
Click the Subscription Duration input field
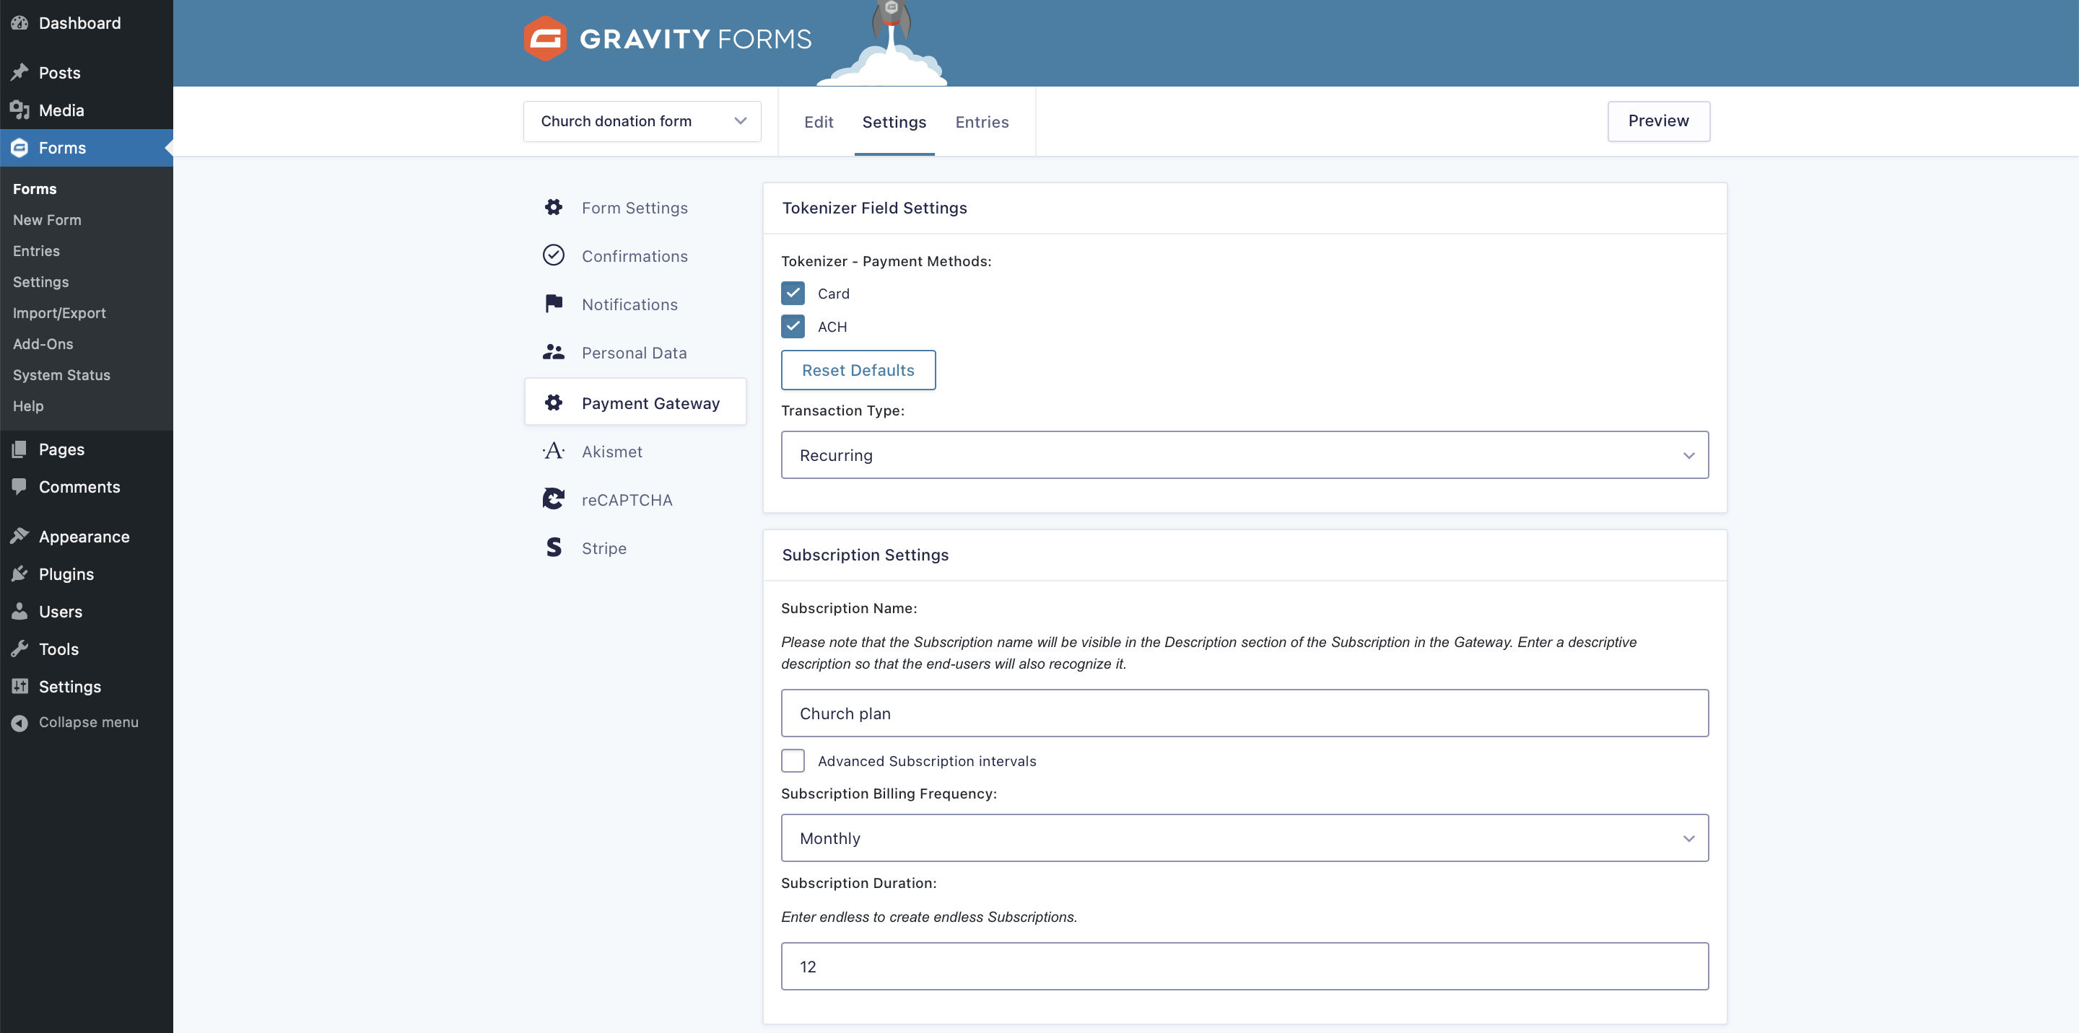coord(1244,965)
